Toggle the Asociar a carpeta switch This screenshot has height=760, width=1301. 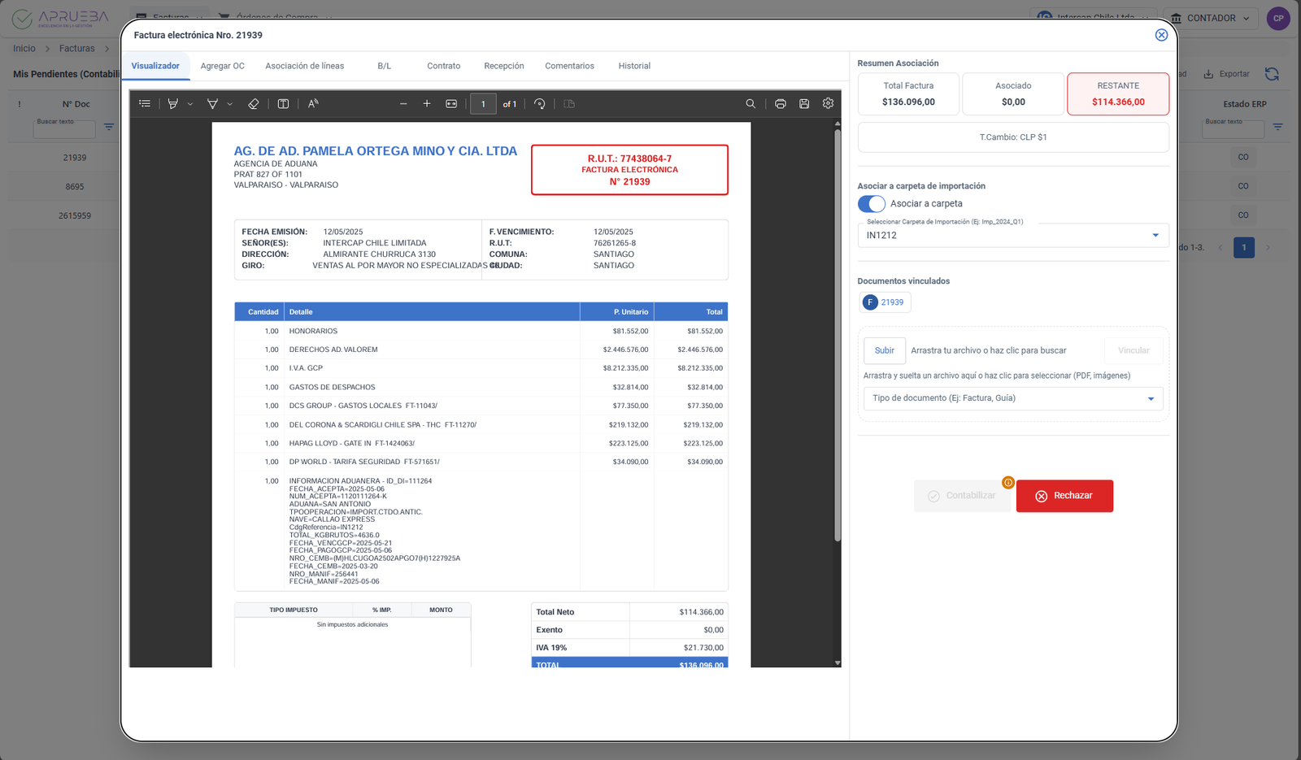pyautogui.click(x=871, y=204)
